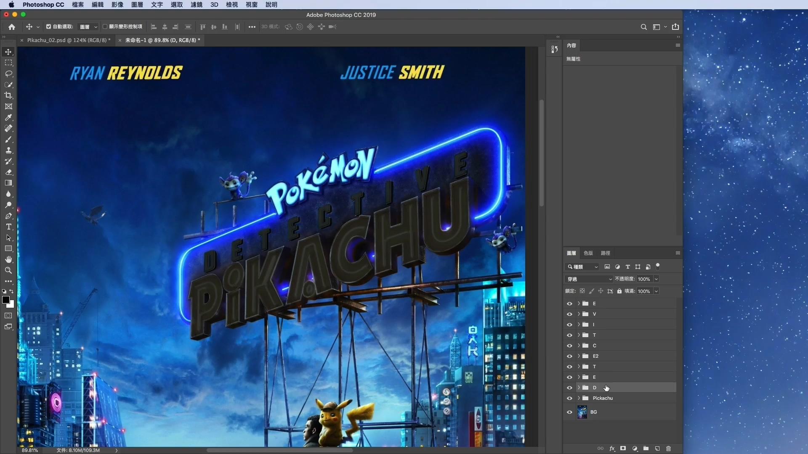This screenshot has width=808, height=454.
Task: Open the 不透明度 opacity dropdown arrow
Action: 656,279
